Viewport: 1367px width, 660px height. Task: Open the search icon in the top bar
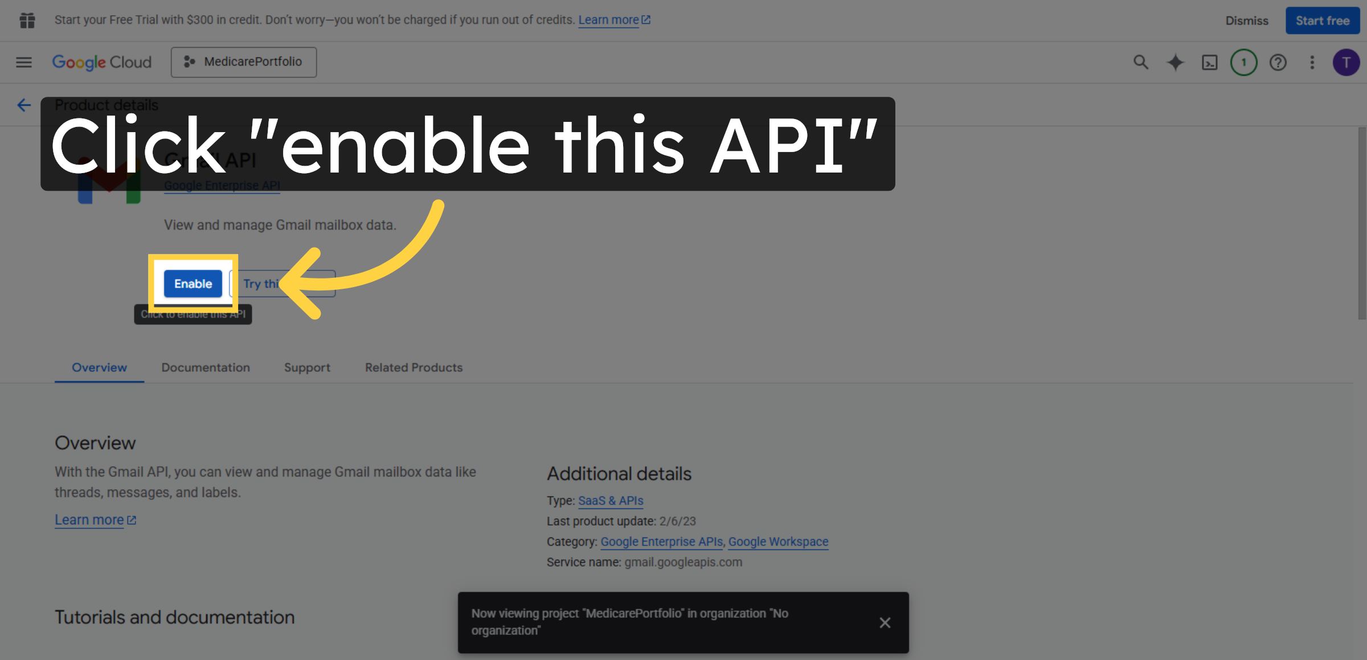tap(1141, 62)
